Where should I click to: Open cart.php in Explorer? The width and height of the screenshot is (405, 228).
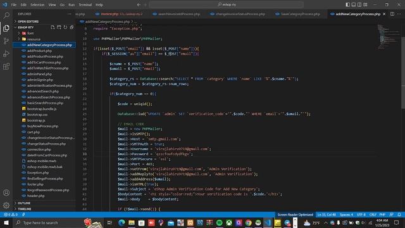[x=44, y=132]
